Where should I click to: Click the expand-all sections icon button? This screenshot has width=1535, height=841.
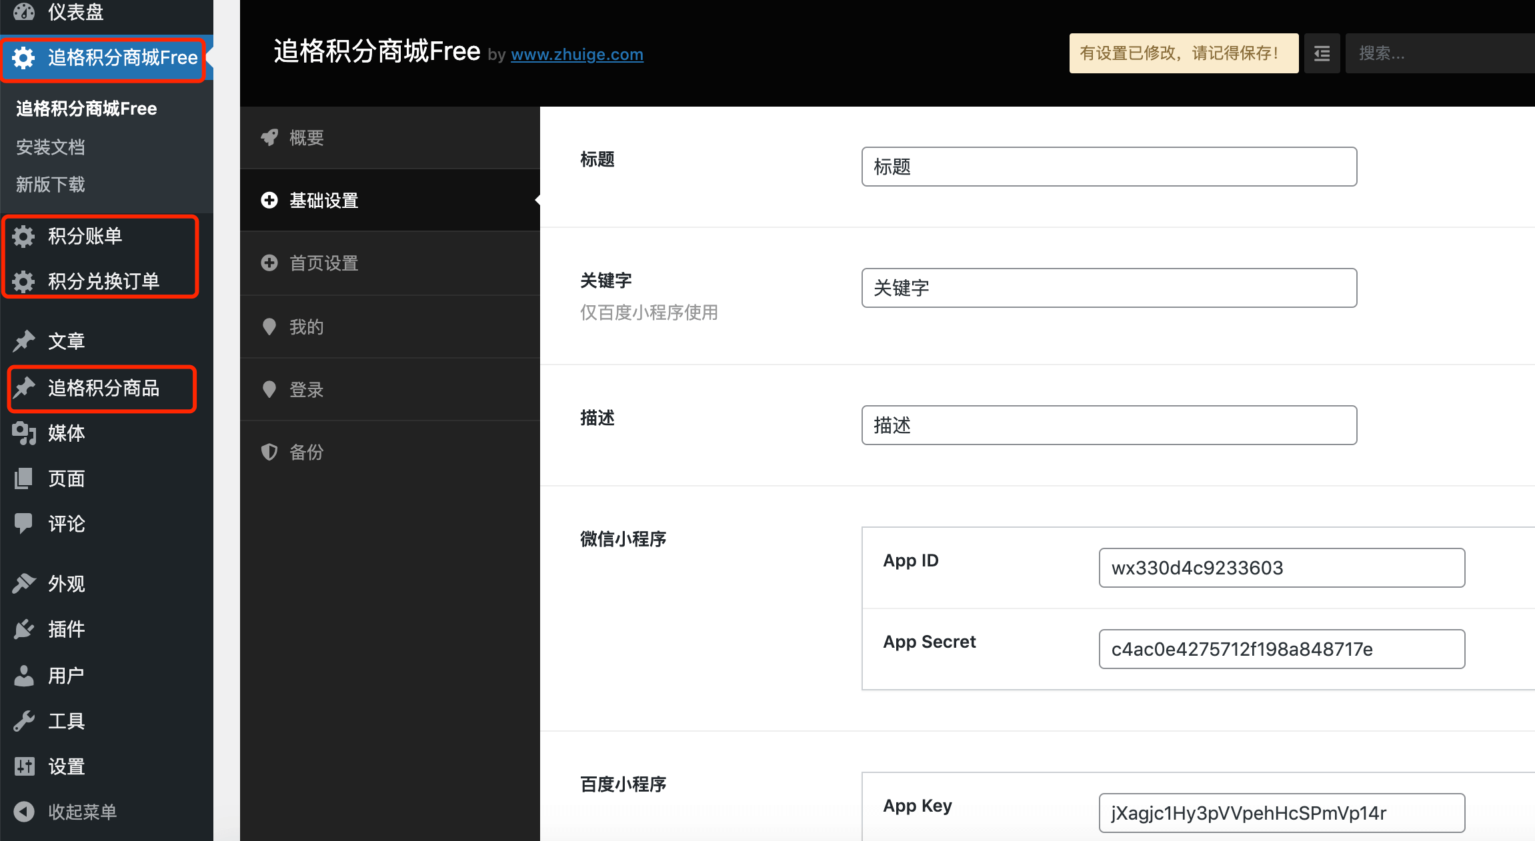pyautogui.click(x=1322, y=53)
